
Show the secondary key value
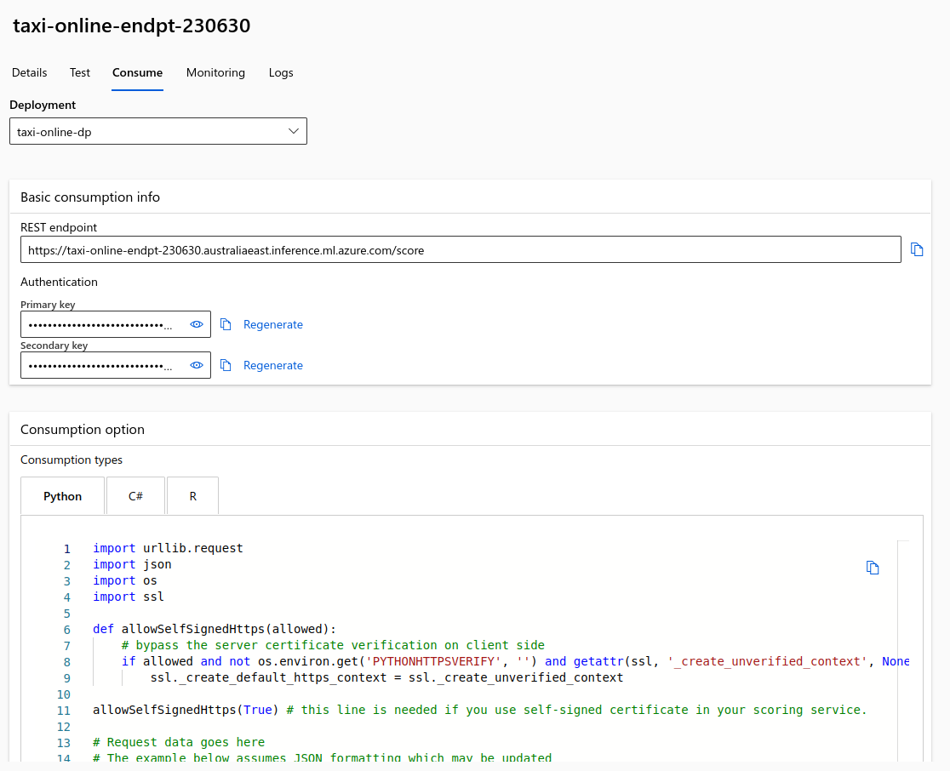click(197, 365)
